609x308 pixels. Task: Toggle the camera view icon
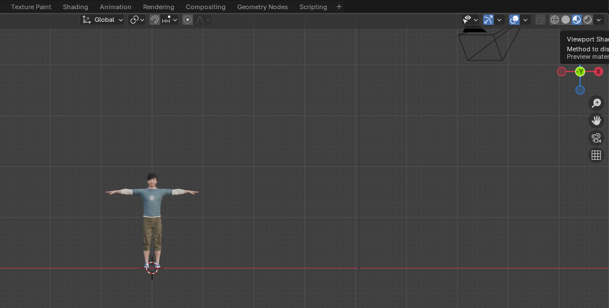tap(596, 138)
